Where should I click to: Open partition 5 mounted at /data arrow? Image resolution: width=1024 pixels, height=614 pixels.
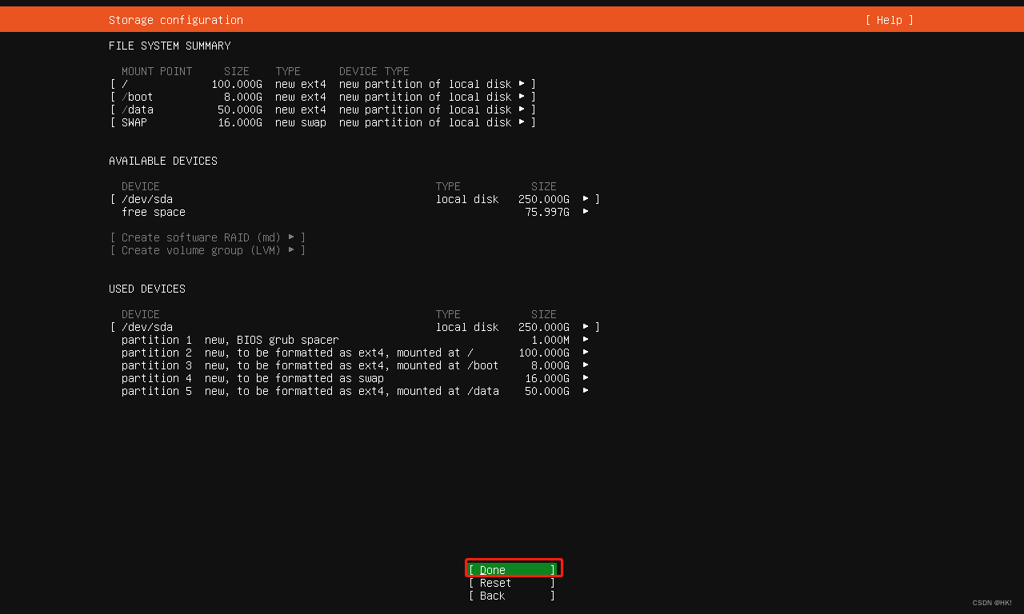[x=586, y=390]
